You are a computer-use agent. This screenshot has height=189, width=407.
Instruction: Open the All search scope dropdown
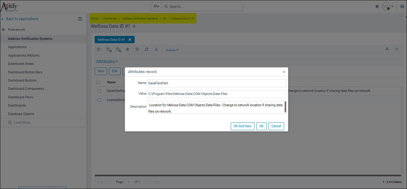(156, 6)
